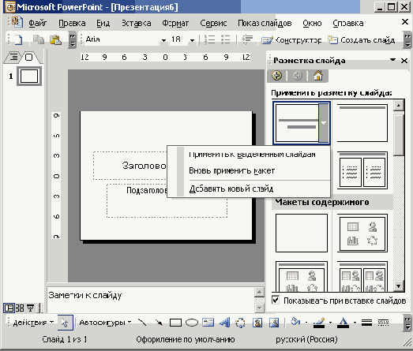The height and width of the screenshot is (351, 413).
Task: Open the Вид menu
Action: (103, 23)
